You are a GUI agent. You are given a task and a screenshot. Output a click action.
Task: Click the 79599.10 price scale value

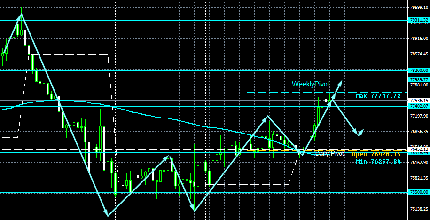tap(419, 8)
